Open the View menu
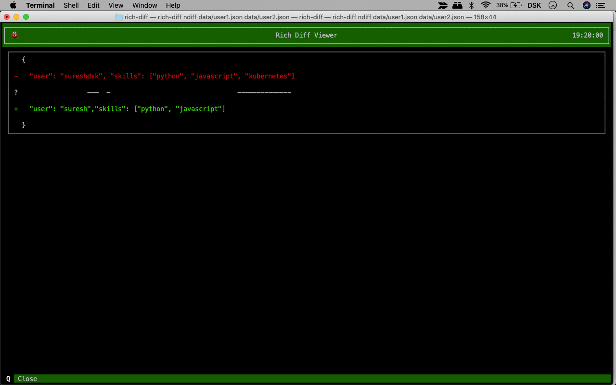 pos(115,5)
